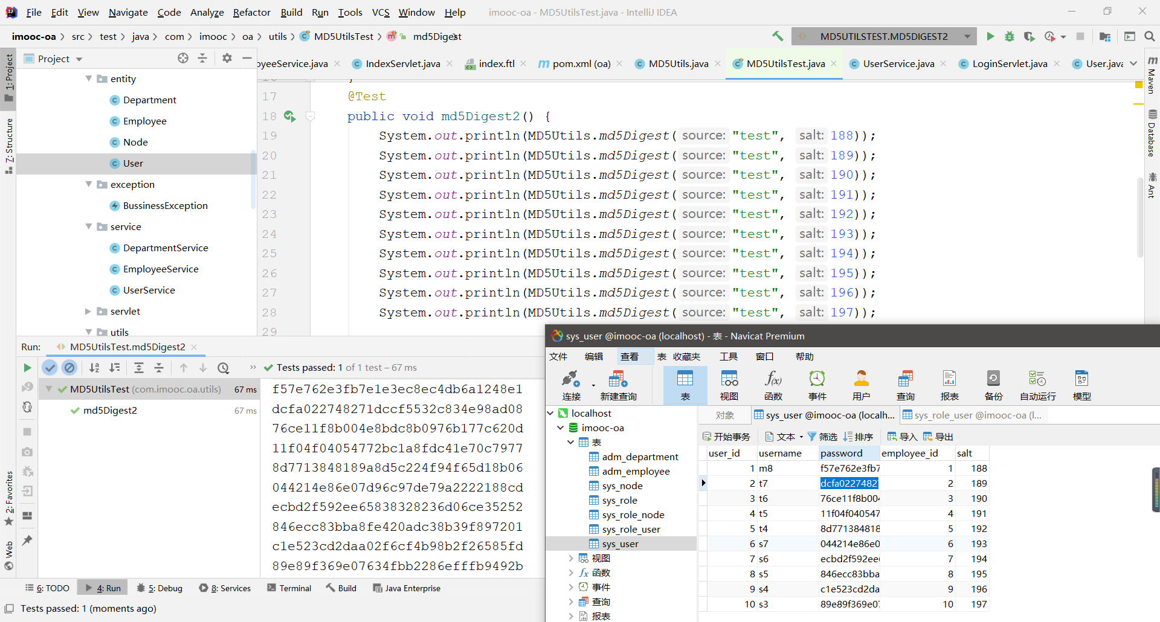Select Employee class in project tree
The width and height of the screenshot is (1160, 622).
(144, 121)
